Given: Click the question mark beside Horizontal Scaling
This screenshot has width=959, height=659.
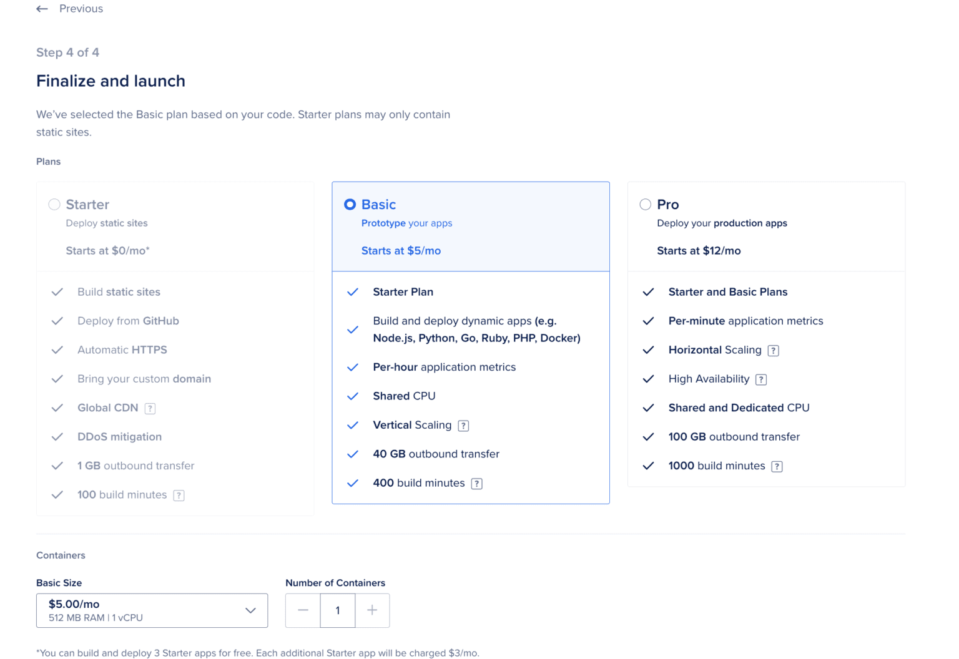Looking at the screenshot, I should pyautogui.click(x=774, y=350).
